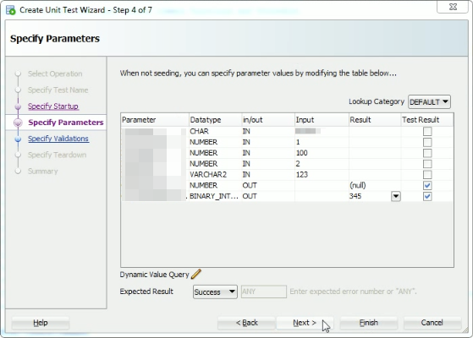
Task: Select the Datatype column header
Action: 215,120
